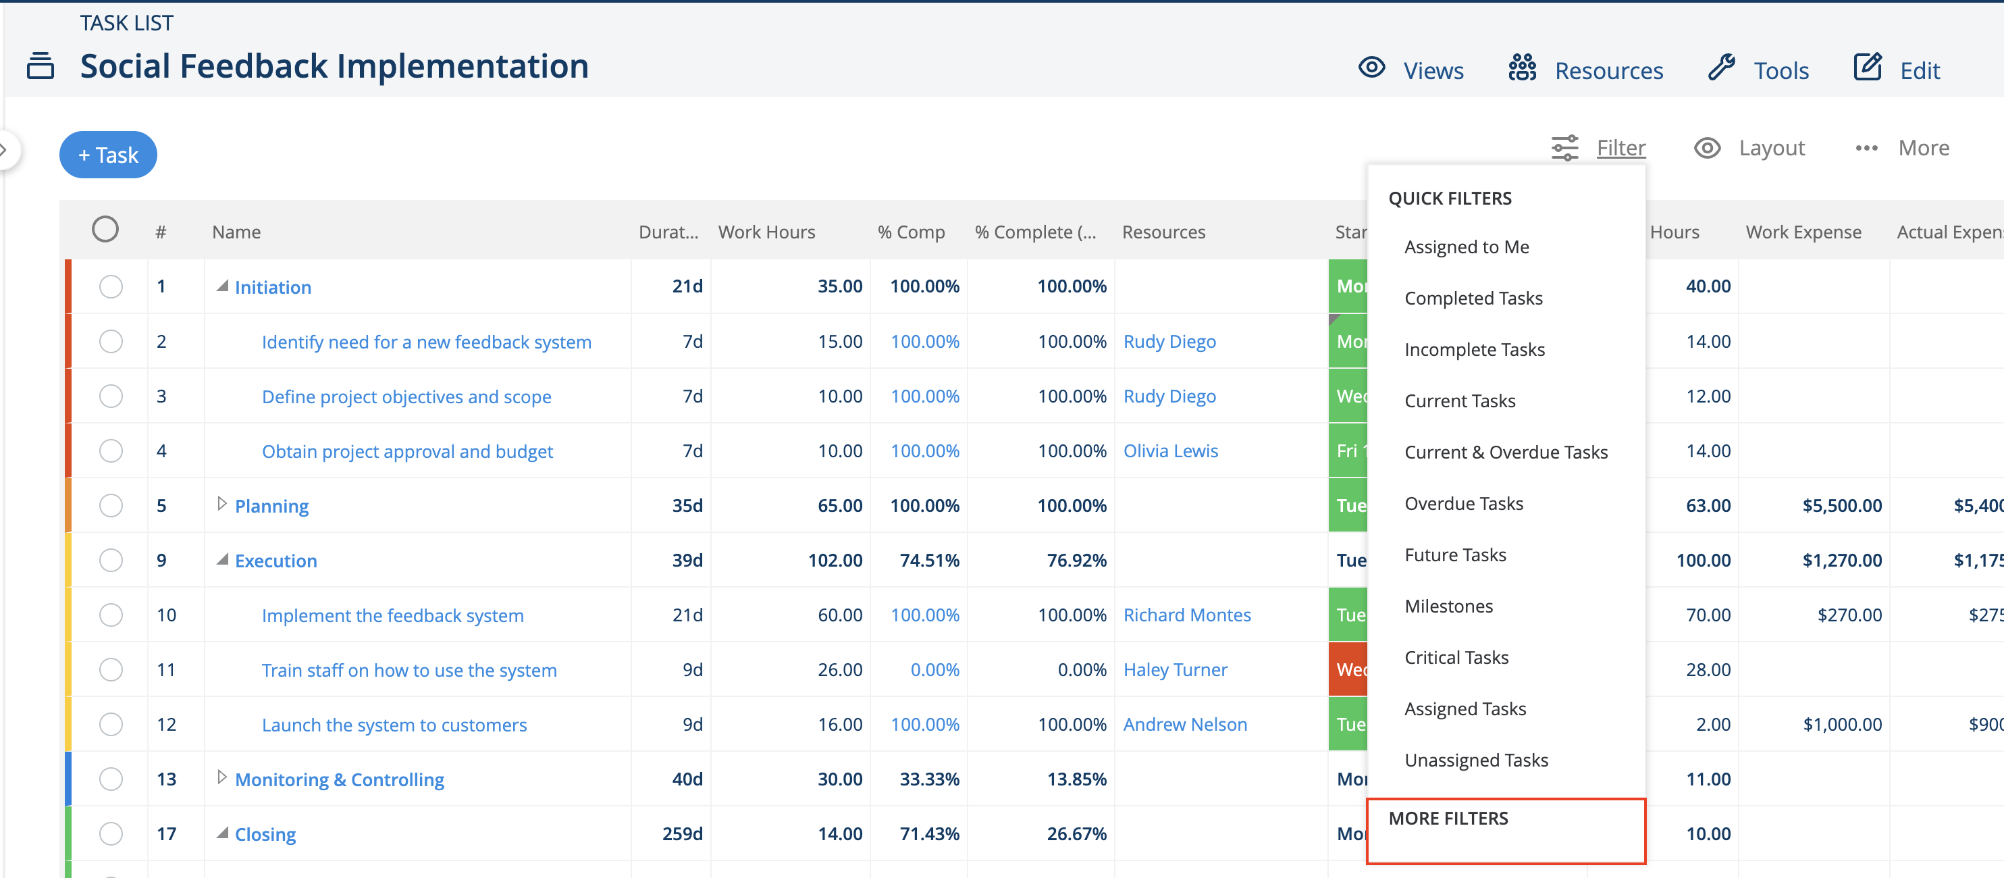Click the project icon beside the task list title
Viewport: 2004px width, 878px height.
pos(40,66)
